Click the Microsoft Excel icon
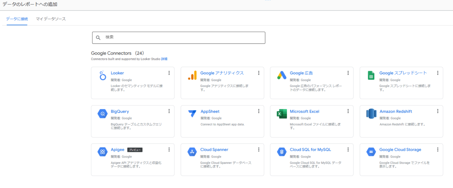Viewport: 453px width, 188px height. tap(282, 114)
